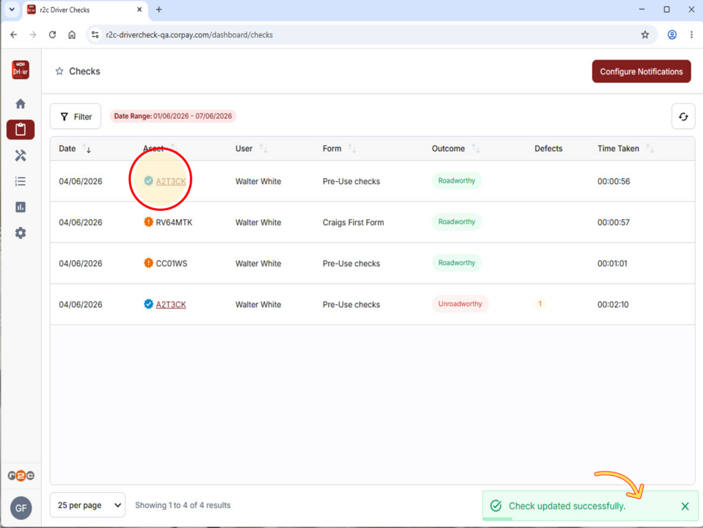Open a new browser tab
This screenshot has height=528, width=703.
[159, 10]
